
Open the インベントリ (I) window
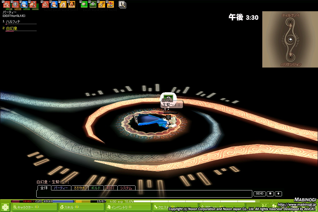click(129, 207)
